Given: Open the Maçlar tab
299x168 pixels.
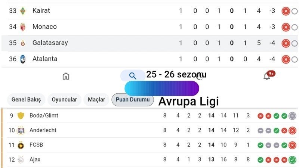Looking at the screenshot, I should click(96, 100).
